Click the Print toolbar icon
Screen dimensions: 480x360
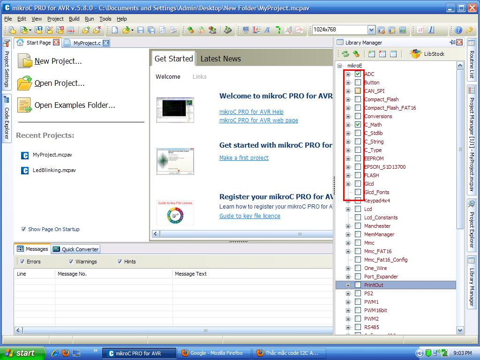click(173, 30)
